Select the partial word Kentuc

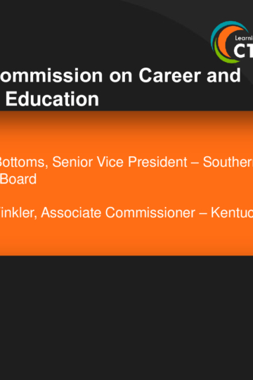(232, 213)
